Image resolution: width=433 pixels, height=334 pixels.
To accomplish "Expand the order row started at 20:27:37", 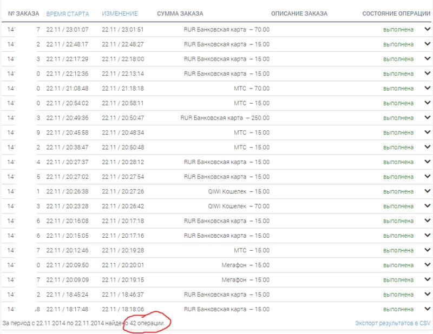I will click(x=427, y=162).
